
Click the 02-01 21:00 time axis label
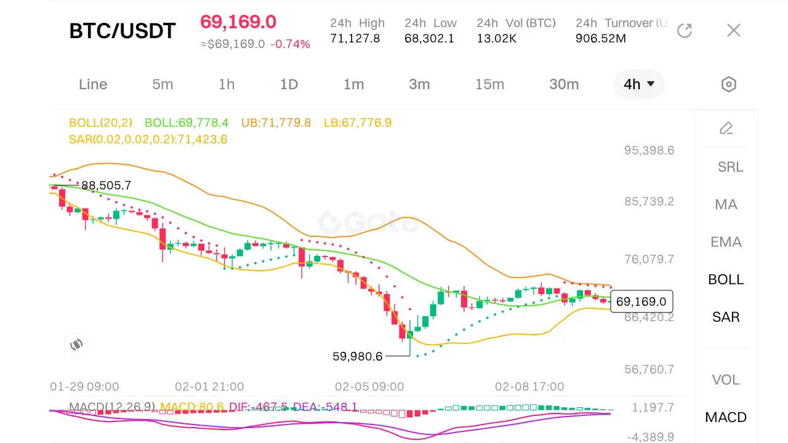pyautogui.click(x=209, y=387)
